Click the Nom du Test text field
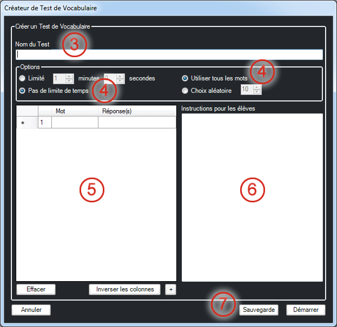 coord(169,54)
